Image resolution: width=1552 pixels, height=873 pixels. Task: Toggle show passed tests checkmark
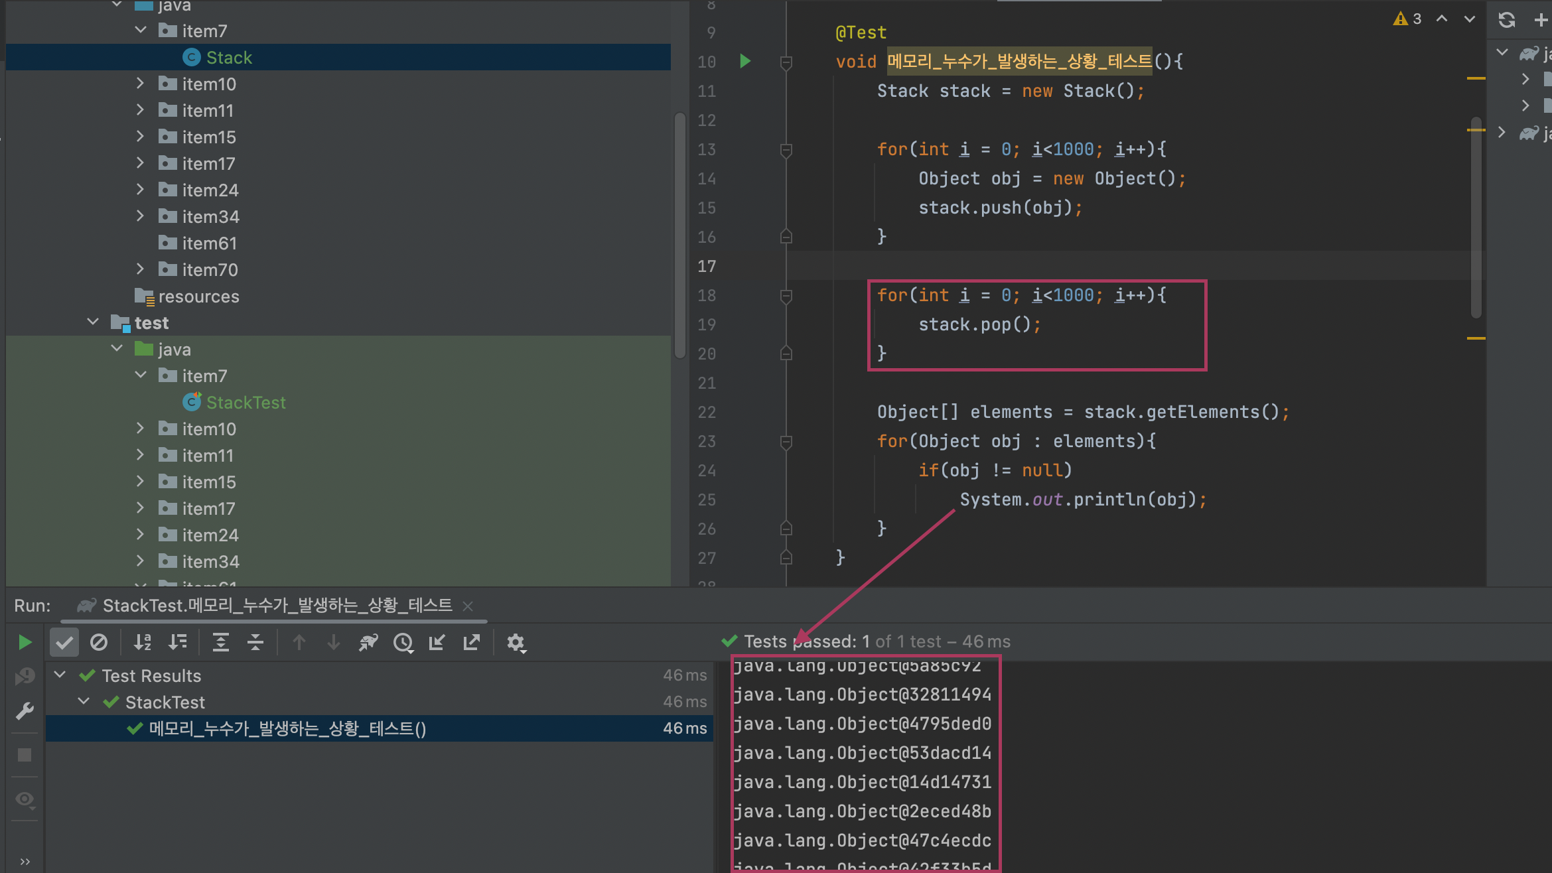tap(64, 642)
